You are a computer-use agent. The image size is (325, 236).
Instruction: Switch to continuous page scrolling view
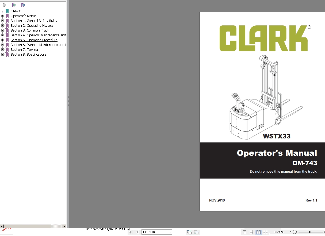tap(251, 232)
